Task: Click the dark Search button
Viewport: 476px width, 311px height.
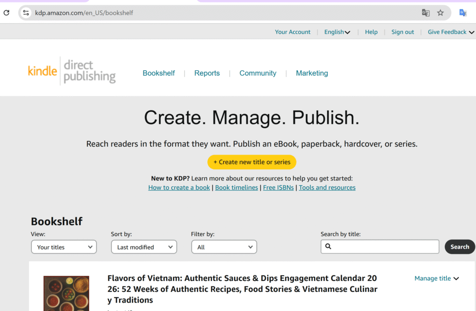Action: 460,247
